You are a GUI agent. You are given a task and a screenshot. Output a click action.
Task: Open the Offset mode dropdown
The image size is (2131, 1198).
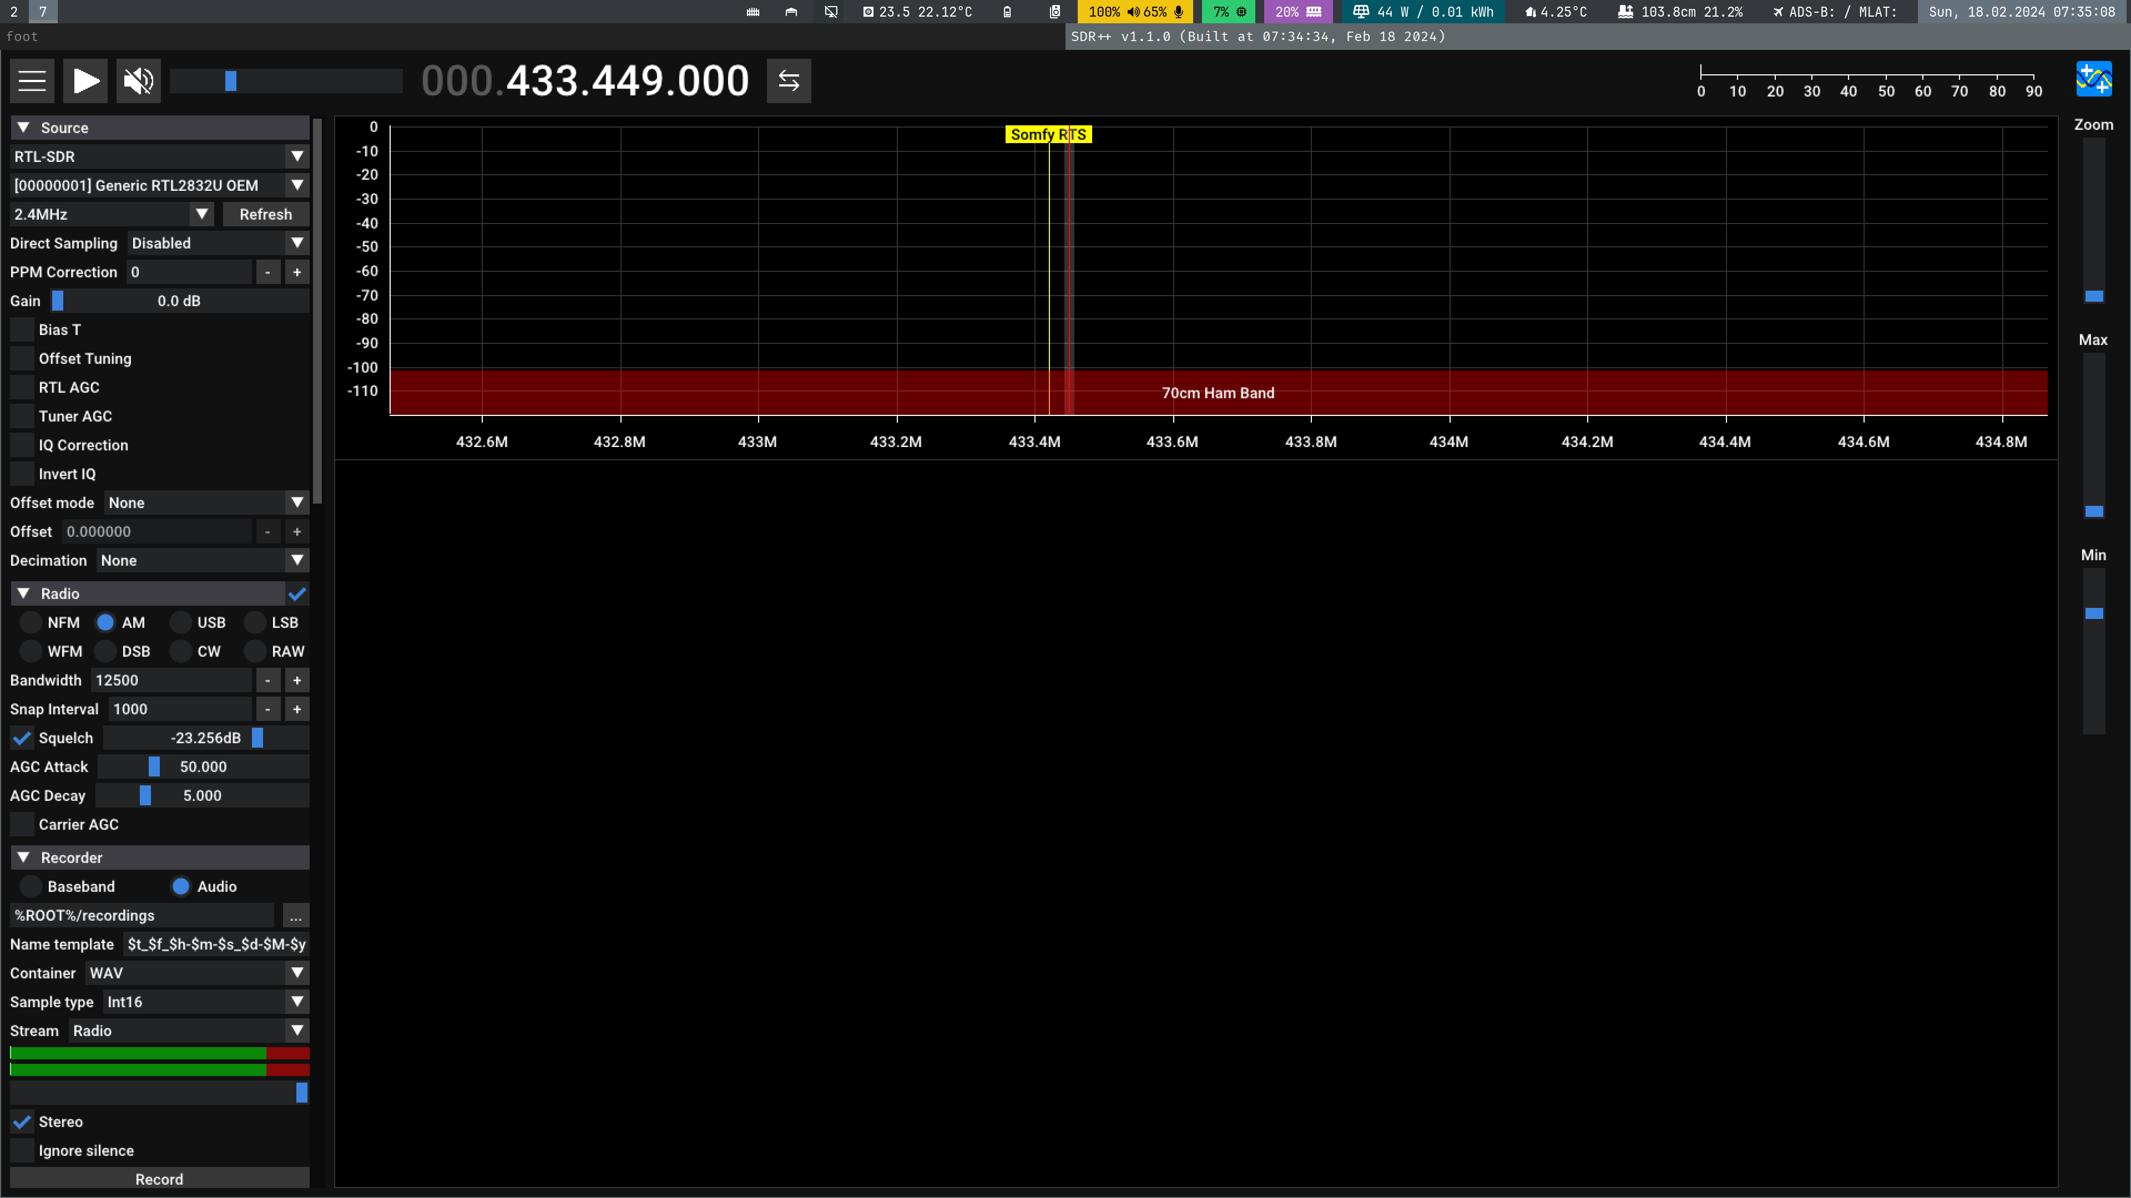pos(207,502)
